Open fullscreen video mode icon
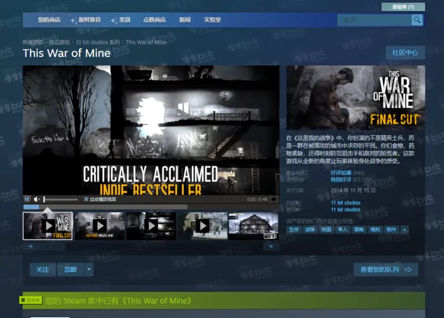Image resolution: width=444 pixels, height=318 pixels. pos(273,199)
